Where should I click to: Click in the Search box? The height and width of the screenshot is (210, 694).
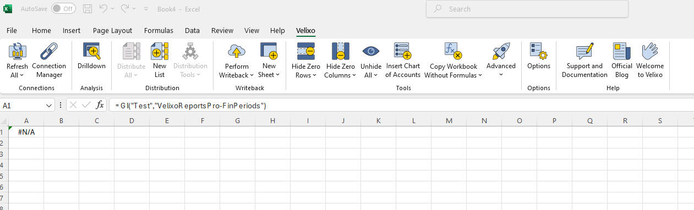[527, 9]
